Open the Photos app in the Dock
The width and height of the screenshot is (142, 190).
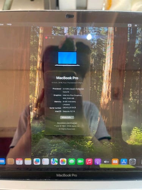point(63,161)
